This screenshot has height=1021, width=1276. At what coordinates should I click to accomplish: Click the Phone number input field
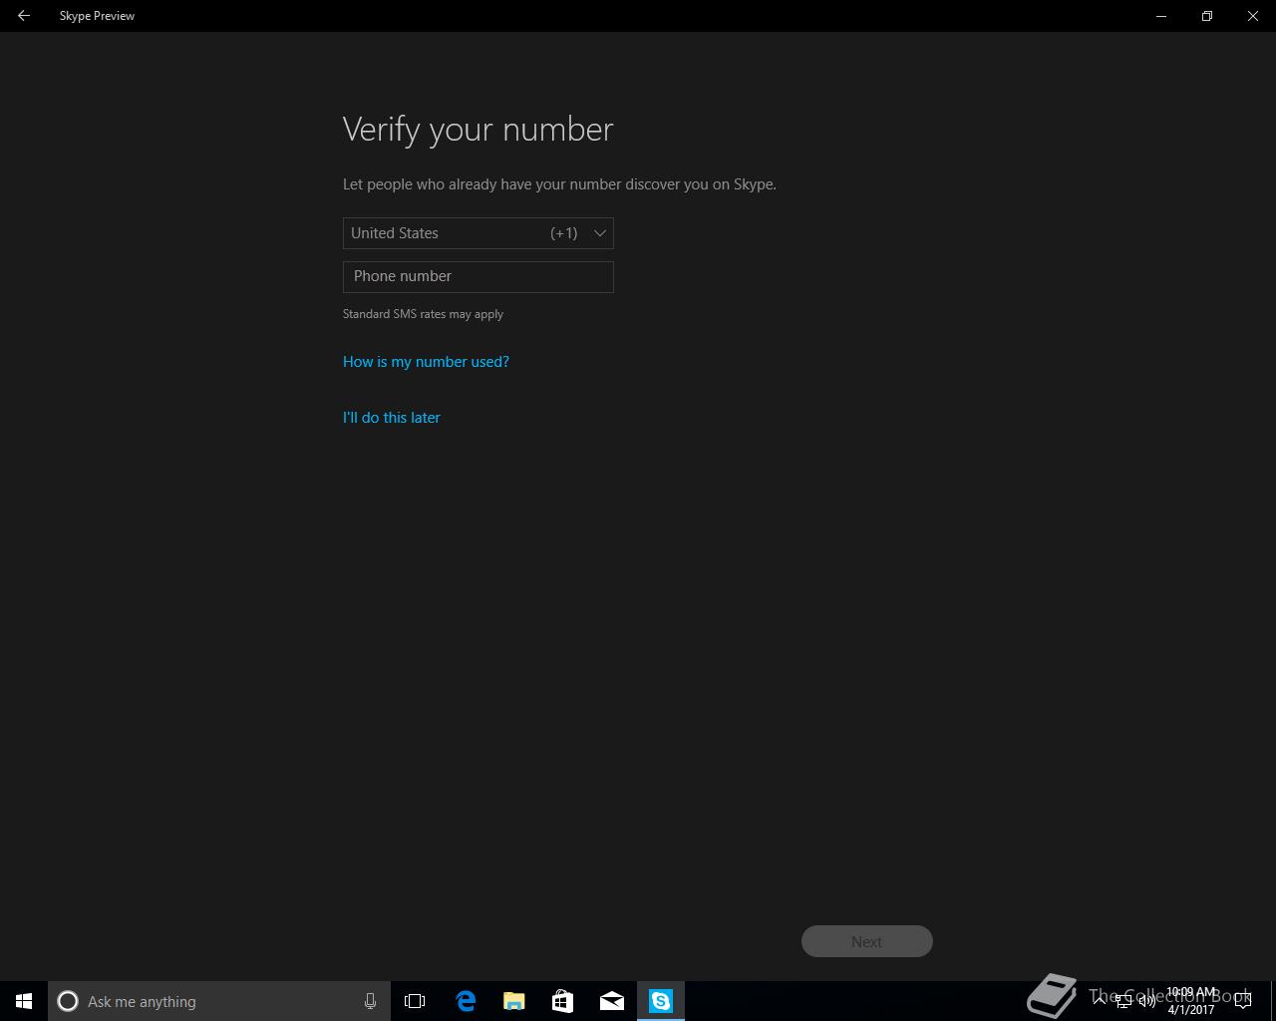(x=478, y=277)
